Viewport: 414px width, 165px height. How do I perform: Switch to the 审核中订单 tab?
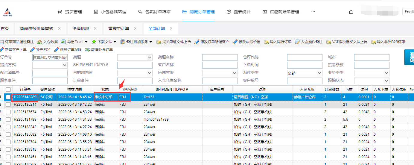coord(118,28)
